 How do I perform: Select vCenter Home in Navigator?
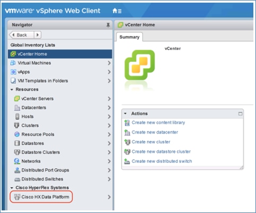tap(60, 54)
